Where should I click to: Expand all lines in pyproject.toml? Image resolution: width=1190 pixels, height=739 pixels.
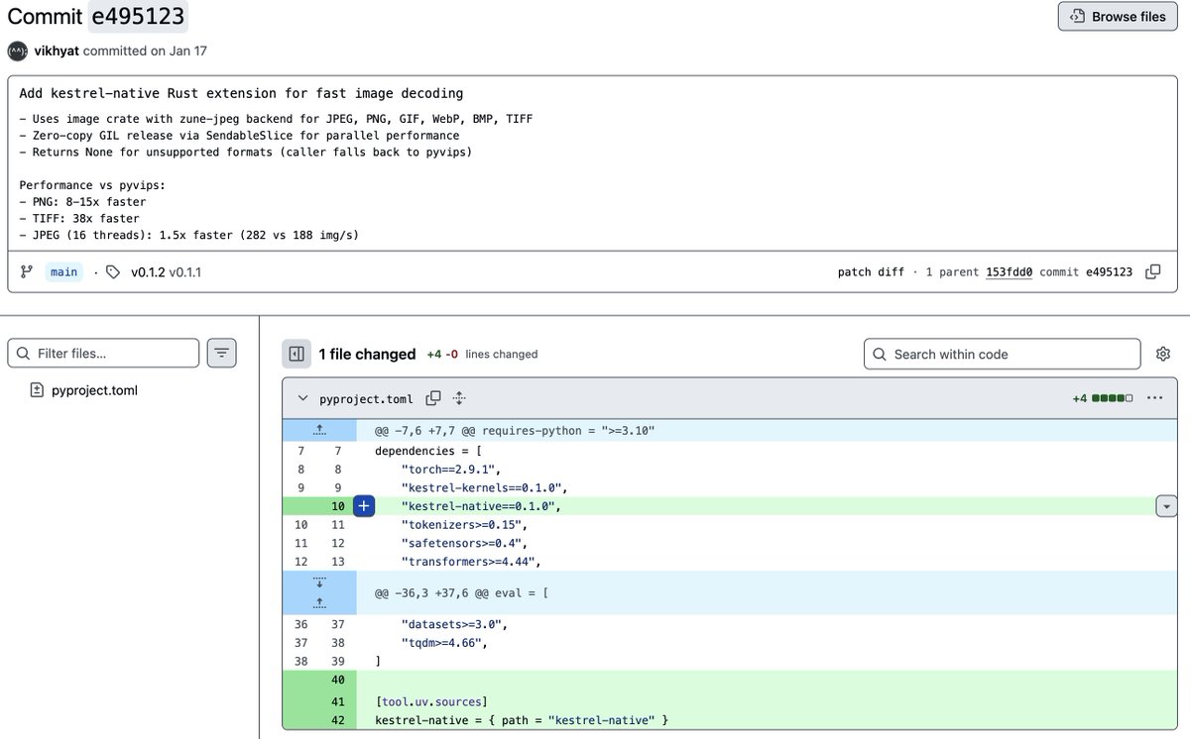tap(459, 398)
